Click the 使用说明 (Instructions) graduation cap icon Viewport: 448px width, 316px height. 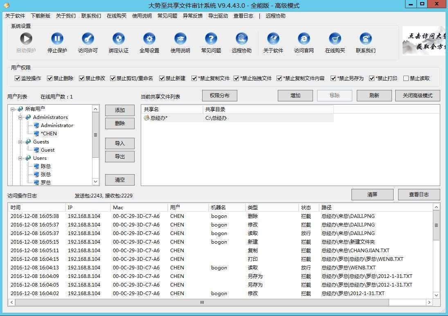(x=180, y=40)
